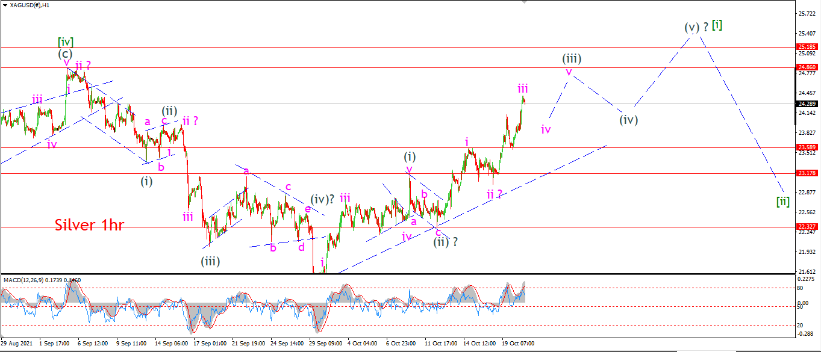Select the '(v) ?' projected wave label
The height and width of the screenshot is (352, 821).
click(695, 27)
